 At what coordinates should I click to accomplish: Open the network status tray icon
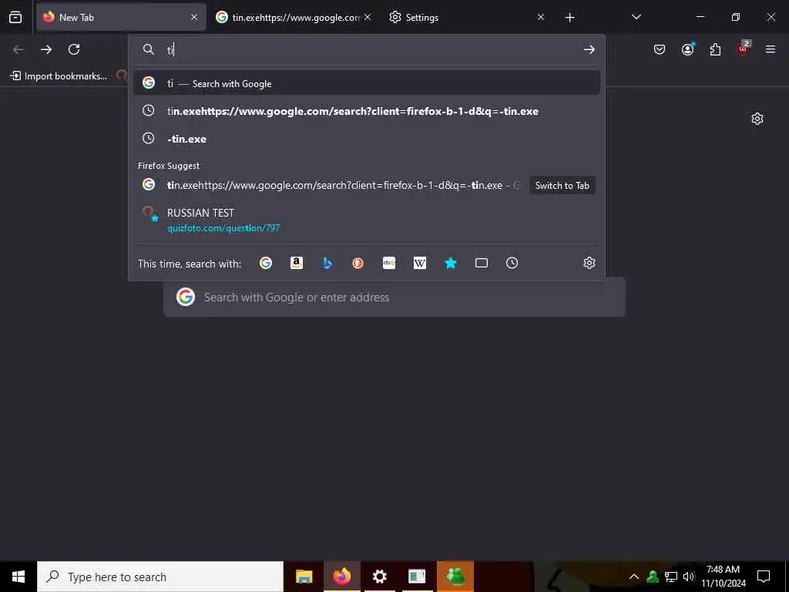(x=671, y=577)
